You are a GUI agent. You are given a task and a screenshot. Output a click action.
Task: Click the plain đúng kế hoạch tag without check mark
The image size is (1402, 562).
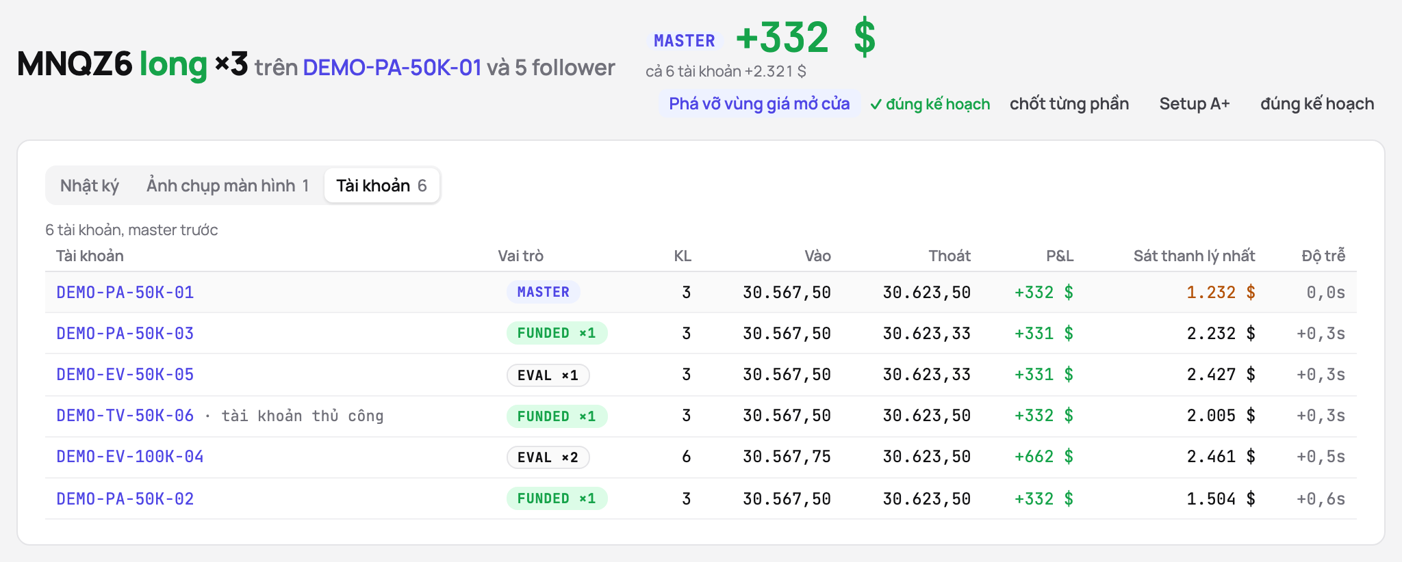(x=1317, y=104)
